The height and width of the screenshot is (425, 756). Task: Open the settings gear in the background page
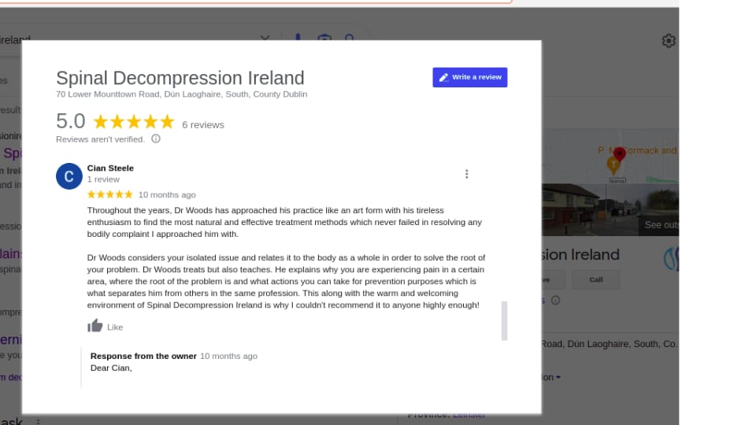coord(669,41)
